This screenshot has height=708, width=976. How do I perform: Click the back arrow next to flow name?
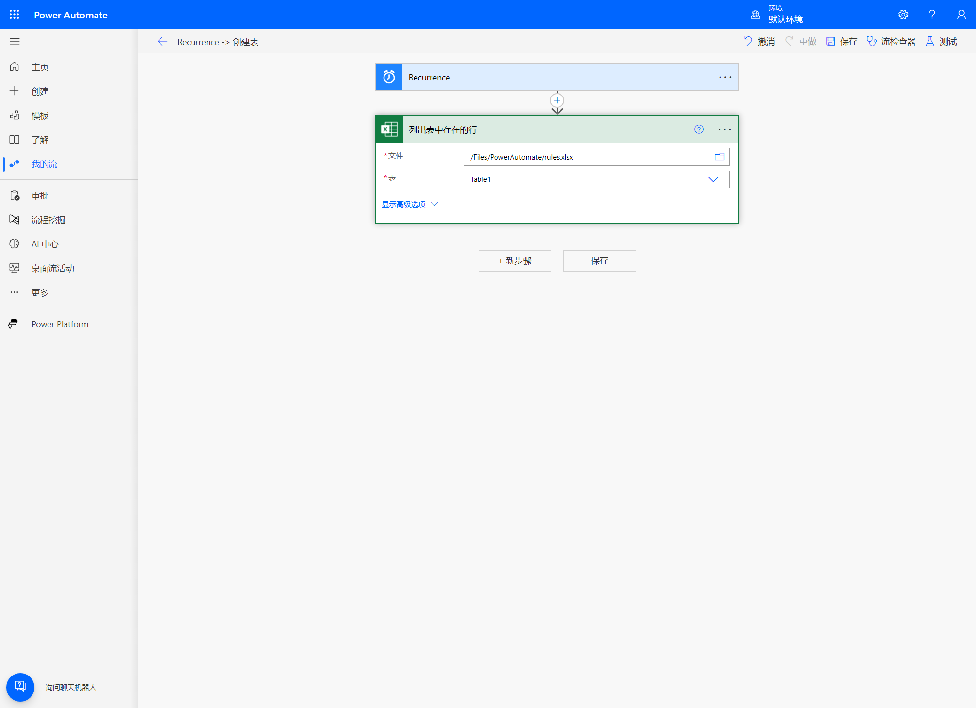162,42
